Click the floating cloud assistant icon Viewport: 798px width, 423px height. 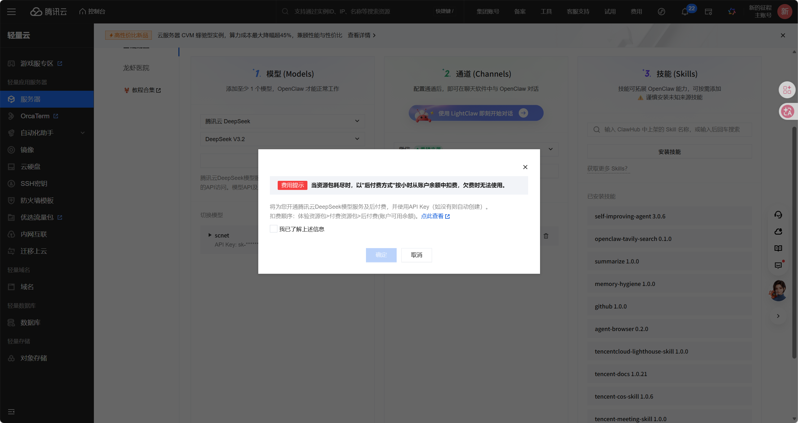point(778,232)
